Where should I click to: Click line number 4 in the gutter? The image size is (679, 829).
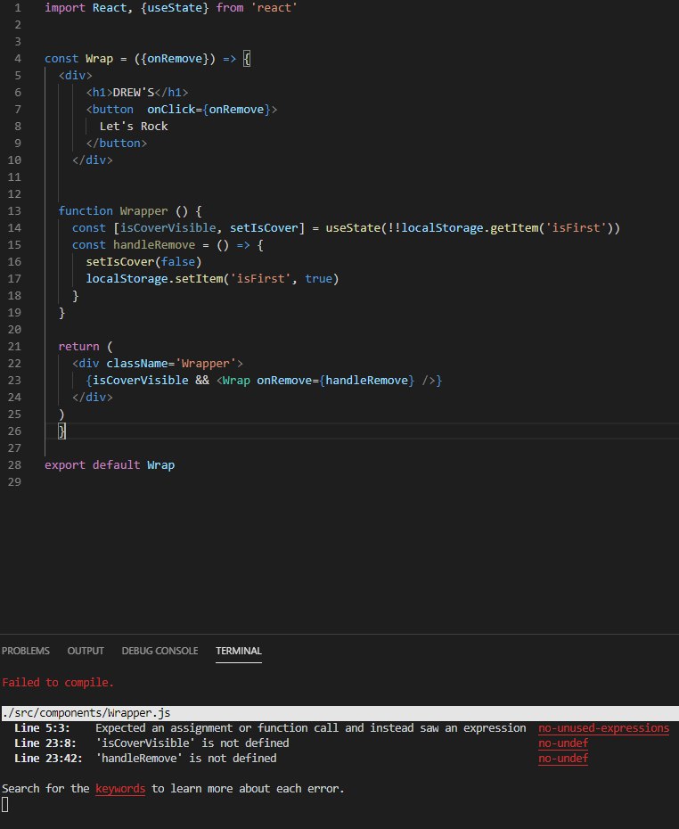pyautogui.click(x=18, y=59)
